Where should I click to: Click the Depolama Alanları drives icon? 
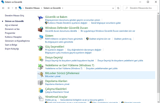(x=40, y=83)
